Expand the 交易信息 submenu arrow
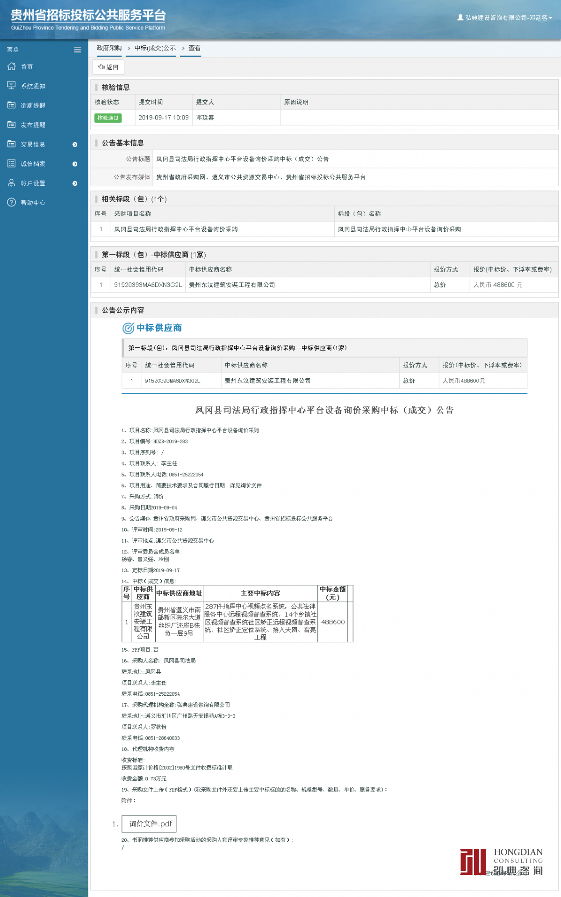This screenshot has height=897, width=561. pos(75,145)
